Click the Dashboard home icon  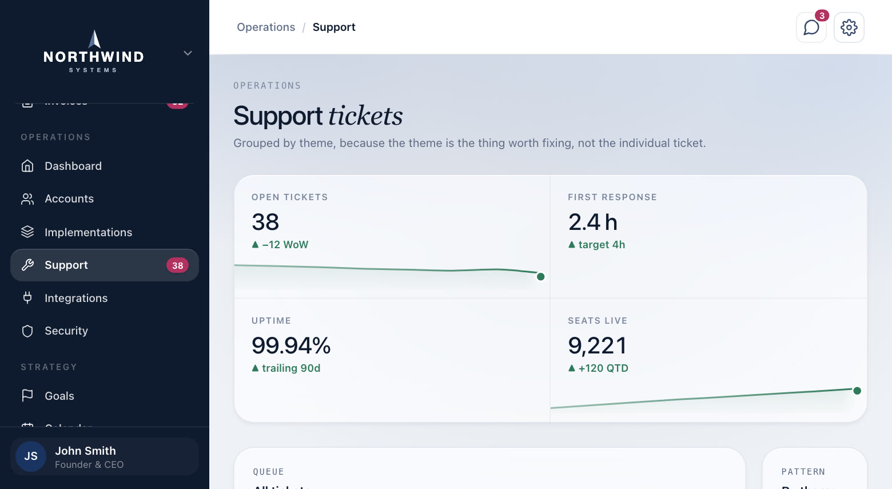pyautogui.click(x=27, y=166)
